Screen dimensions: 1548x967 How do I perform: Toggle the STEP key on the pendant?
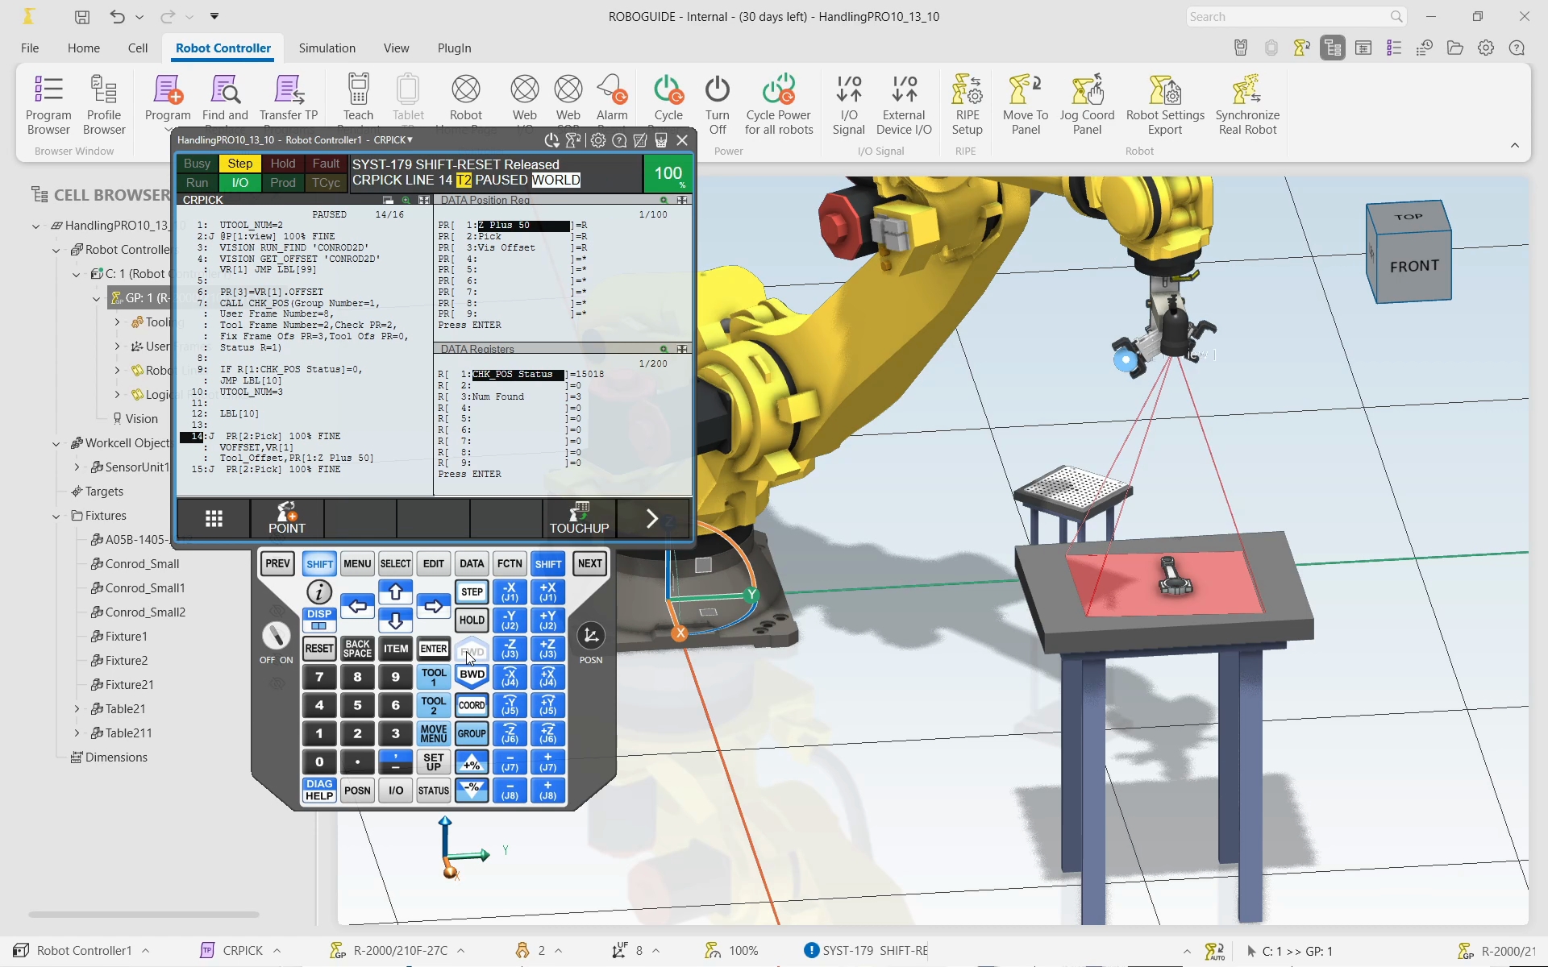click(x=472, y=592)
